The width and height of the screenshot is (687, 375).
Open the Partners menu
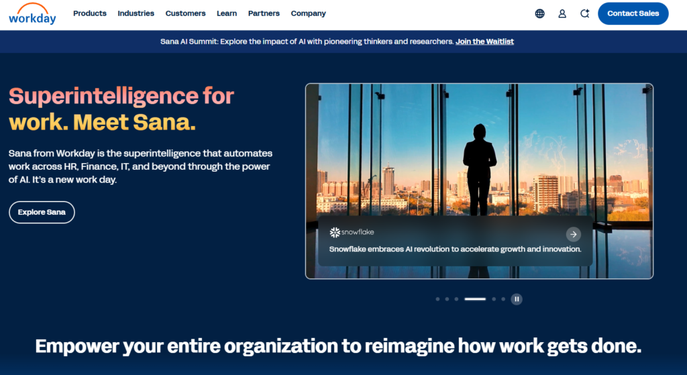pyautogui.click(x=264, y=13)
